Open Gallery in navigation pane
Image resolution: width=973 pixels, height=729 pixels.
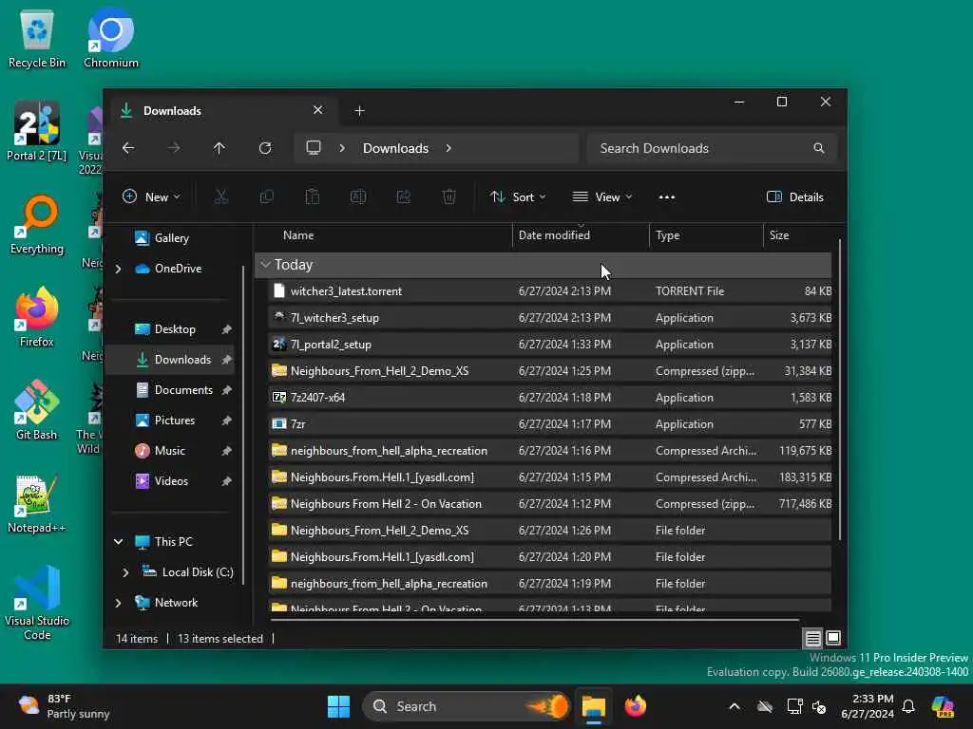click(171, 238)
